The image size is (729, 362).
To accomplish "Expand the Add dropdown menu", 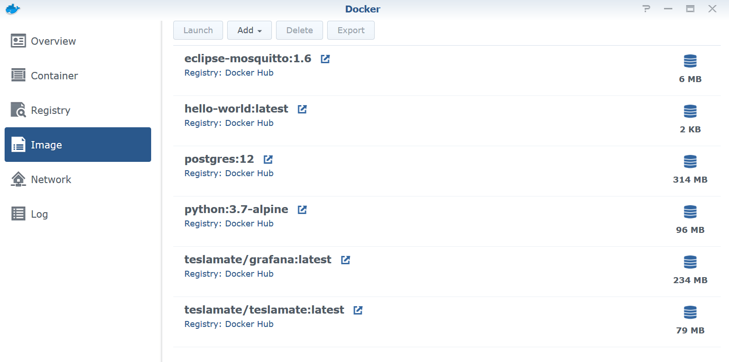I will coord(249,30).
